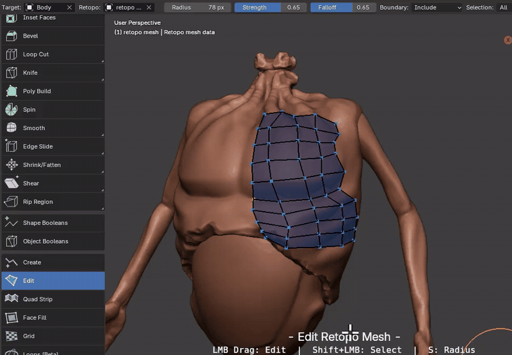The image size is (512, 355).
Task: Expand Knife tool options corner arrow
Action: [102, 79]
